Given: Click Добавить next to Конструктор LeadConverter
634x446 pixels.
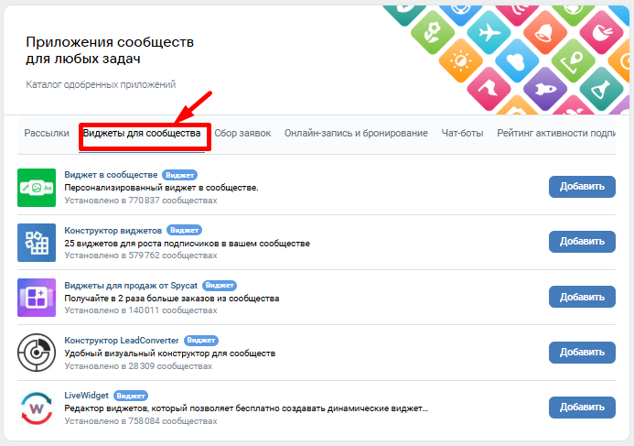Looking at the screenshot, I should (582, 353).
